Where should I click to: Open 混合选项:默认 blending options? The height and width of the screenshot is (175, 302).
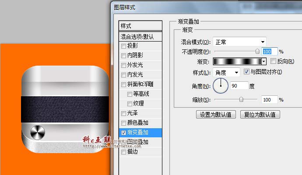140,37
